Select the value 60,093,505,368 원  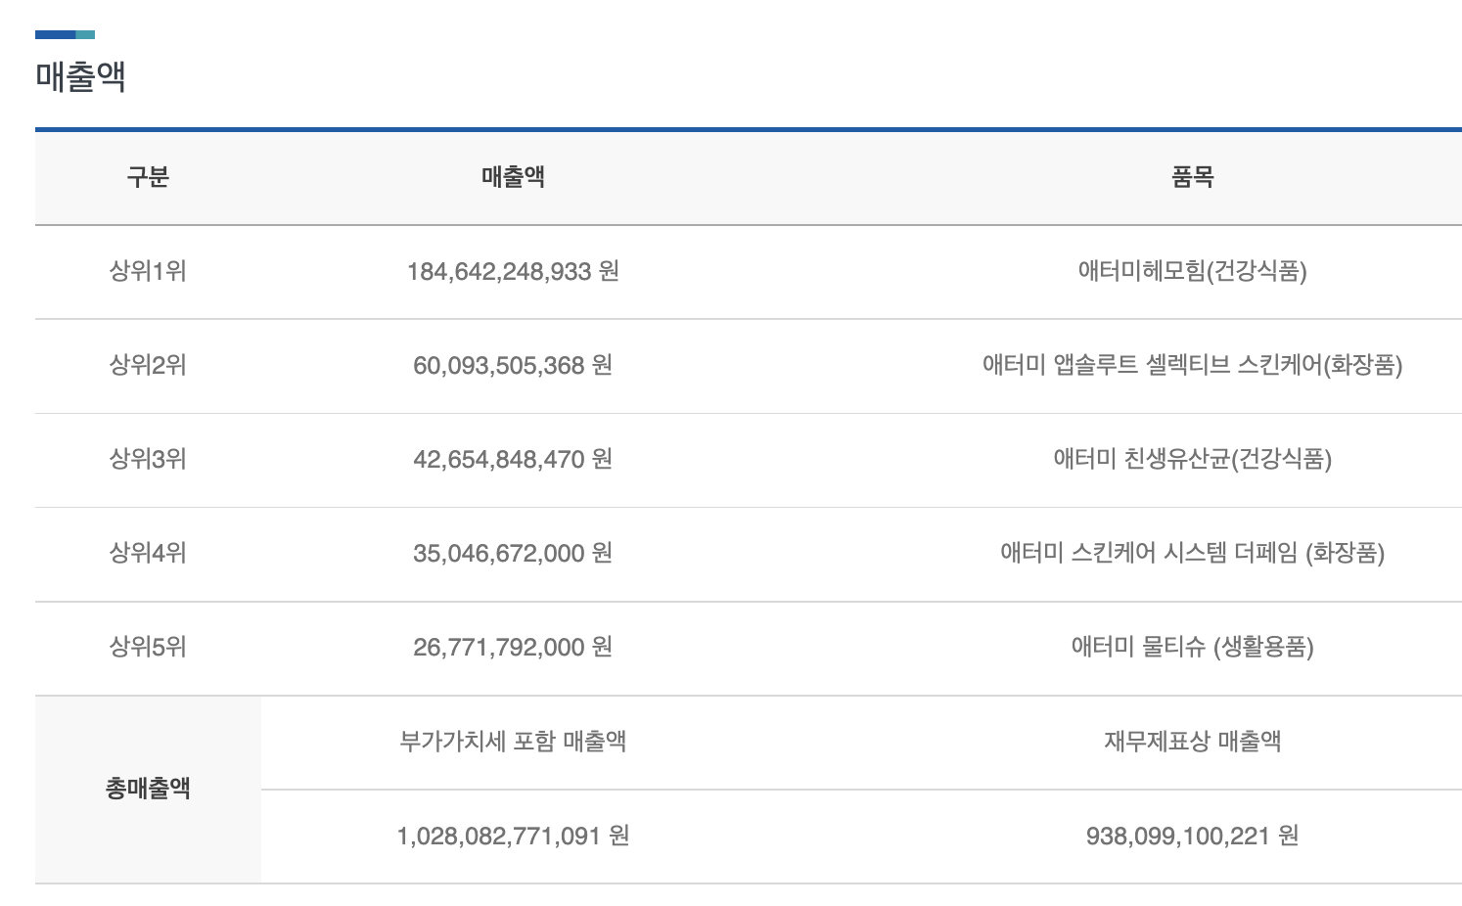coord(513,365)
